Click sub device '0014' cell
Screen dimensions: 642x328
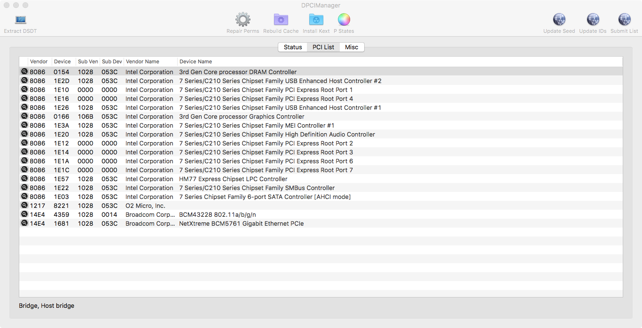coord(110,215)
